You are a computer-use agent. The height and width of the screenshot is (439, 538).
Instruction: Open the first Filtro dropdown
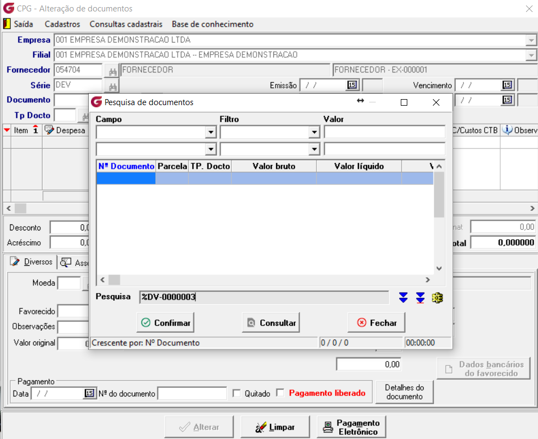point(314,132)
